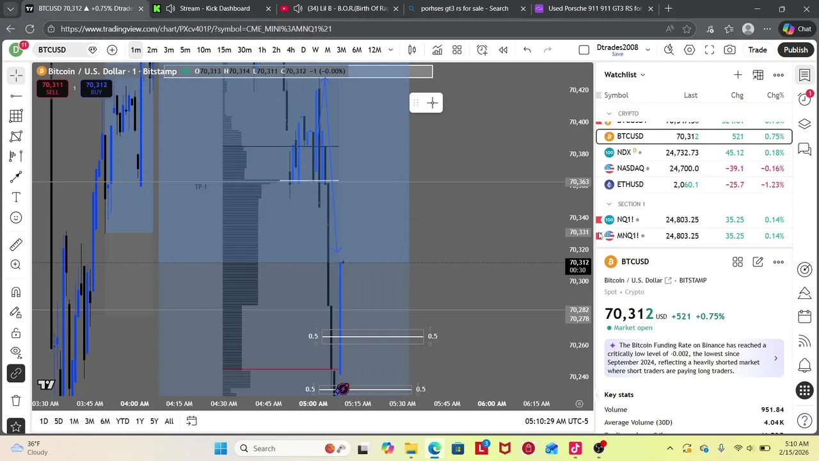Screen dimensions: 819x461
Task: Open watchlist more options menu
Action: 779,75
